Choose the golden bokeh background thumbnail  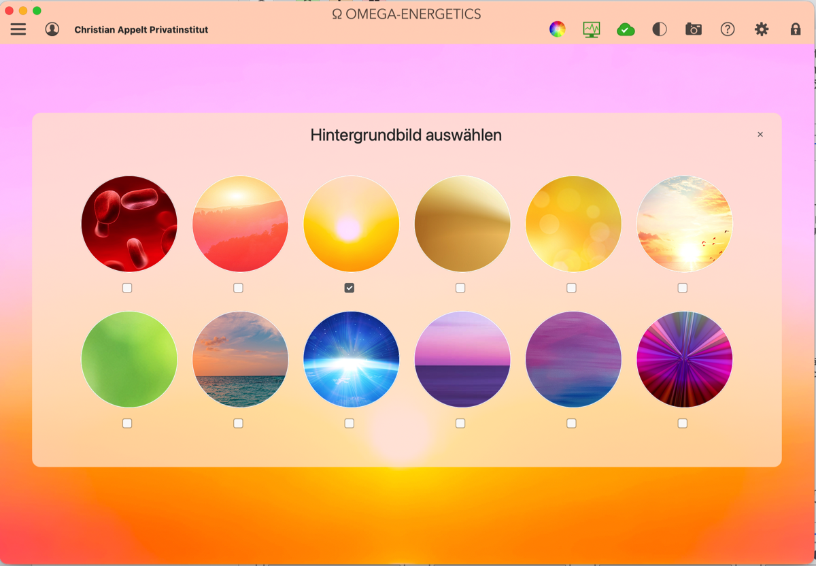click(x=573, y=224)
